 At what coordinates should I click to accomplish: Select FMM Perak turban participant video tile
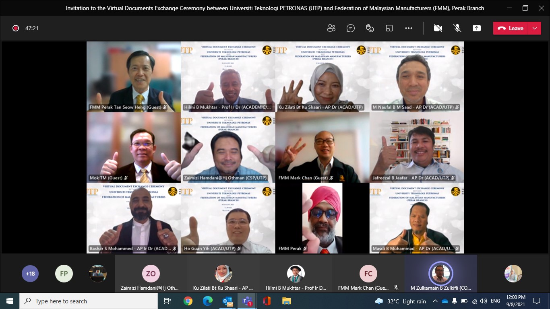[x=322, y=218]
